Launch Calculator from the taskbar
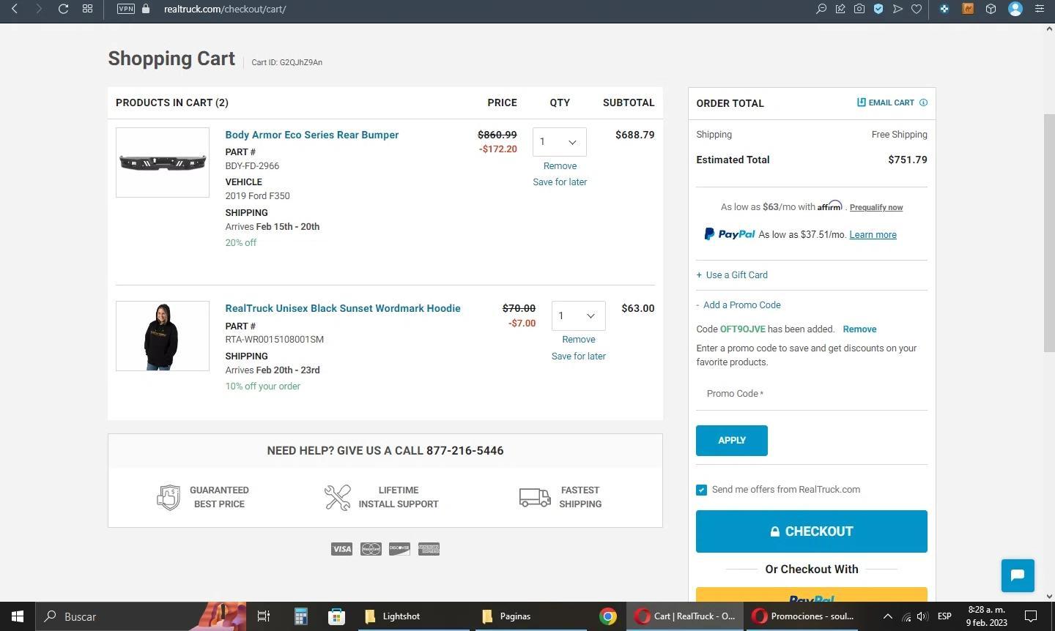Viewport: 1055px width, 631px height. 300,616
